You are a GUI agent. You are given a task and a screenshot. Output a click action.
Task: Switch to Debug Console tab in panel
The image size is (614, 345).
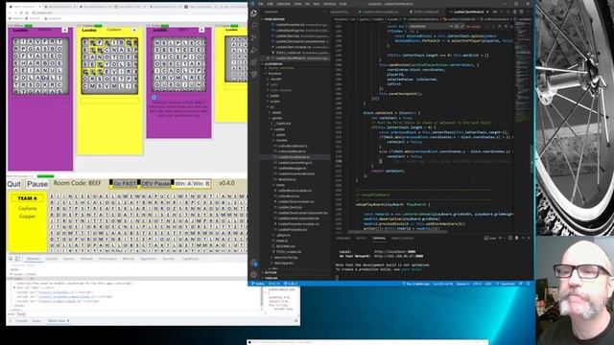tap(402, 238)
